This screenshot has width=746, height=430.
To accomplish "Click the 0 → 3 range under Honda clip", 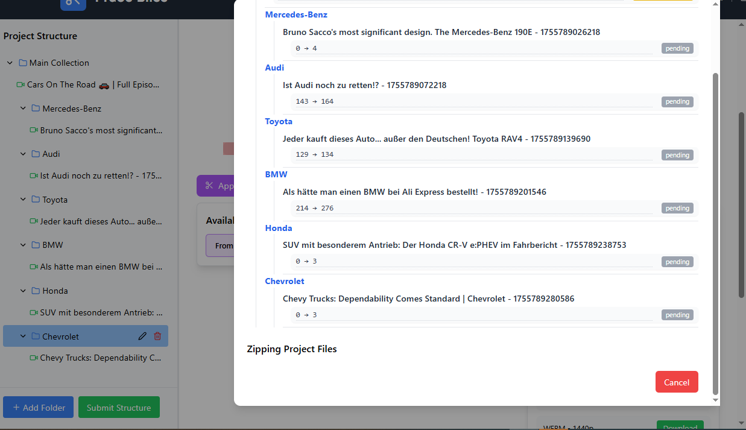I will coord(306,261).
